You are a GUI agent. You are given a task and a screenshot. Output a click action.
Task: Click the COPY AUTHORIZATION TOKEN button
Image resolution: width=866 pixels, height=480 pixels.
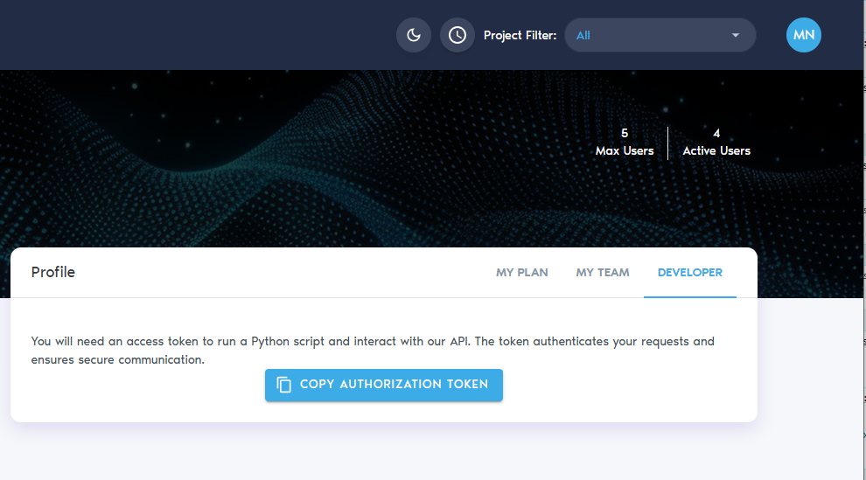click(x=384, y=385)
